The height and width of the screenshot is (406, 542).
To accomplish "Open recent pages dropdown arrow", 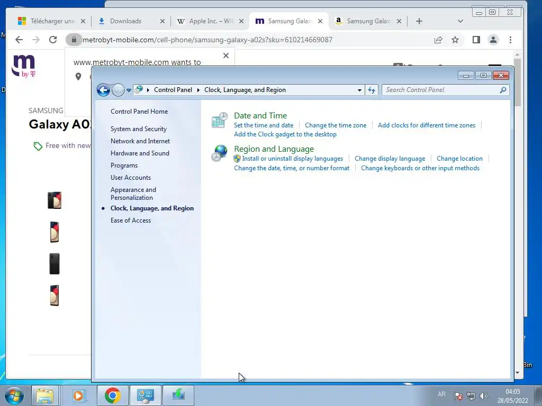I will tap(129, 90).
